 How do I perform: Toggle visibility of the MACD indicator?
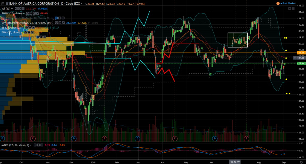[35, 145]
